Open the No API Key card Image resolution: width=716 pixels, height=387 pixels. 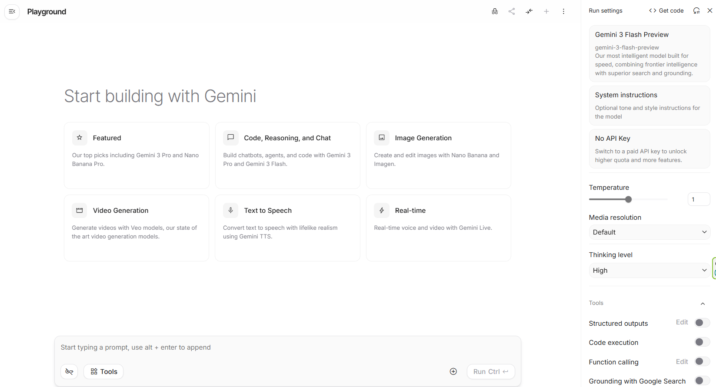click(649, 149)
